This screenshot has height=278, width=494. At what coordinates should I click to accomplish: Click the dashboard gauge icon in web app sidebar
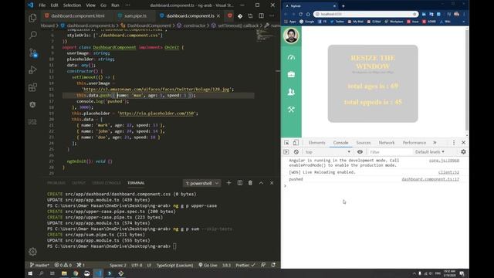coord(291,57)
